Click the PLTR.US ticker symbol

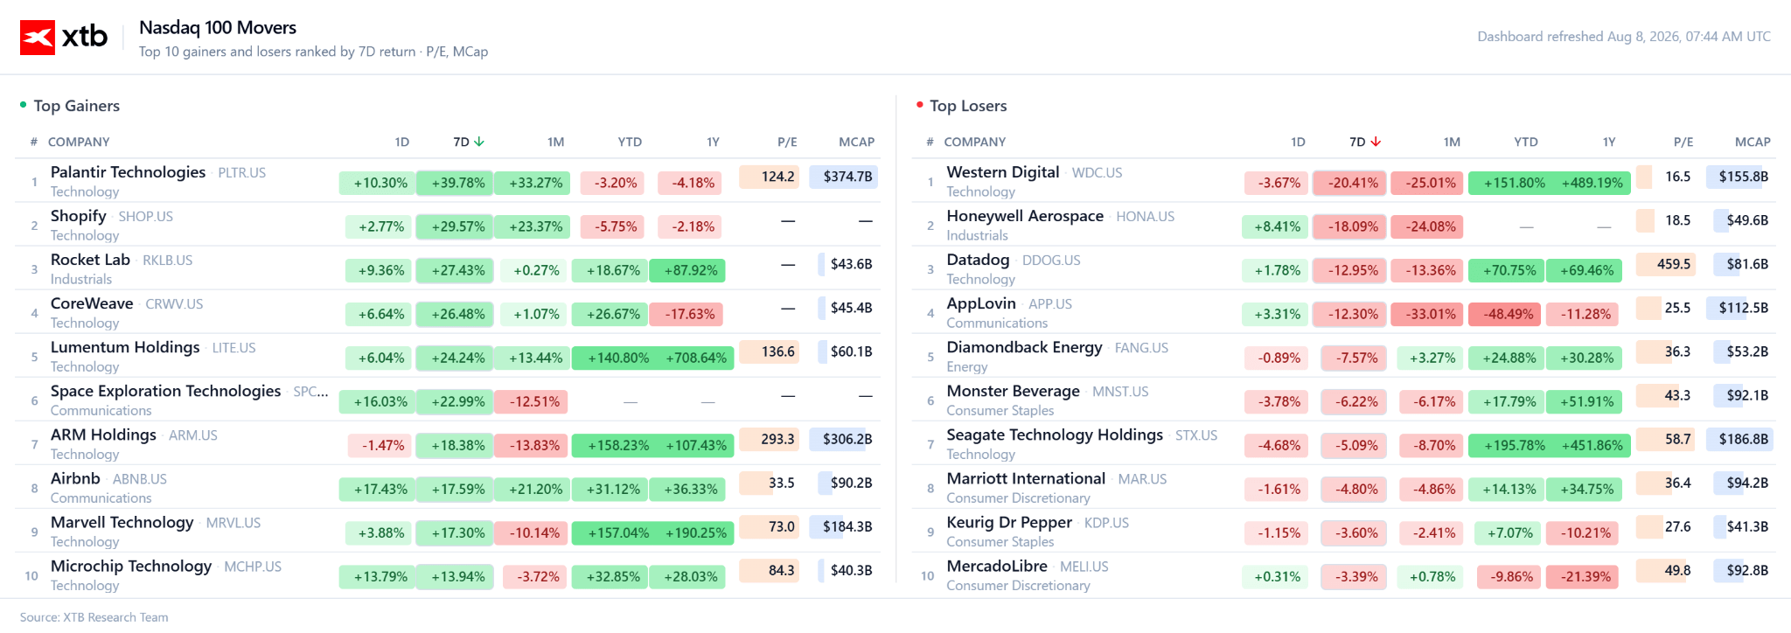[241, 173]
